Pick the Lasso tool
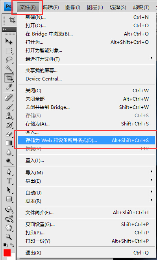Image resolution: width=157 pixels, height=260 pixels. [x=9, y=60]
